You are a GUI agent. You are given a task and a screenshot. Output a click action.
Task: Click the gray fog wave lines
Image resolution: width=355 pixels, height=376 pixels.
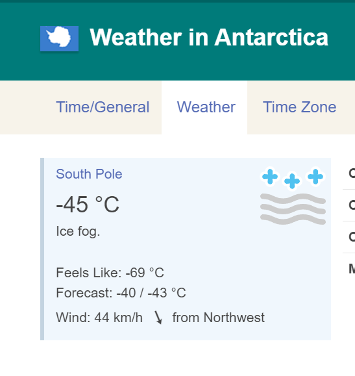coord(293,209)
